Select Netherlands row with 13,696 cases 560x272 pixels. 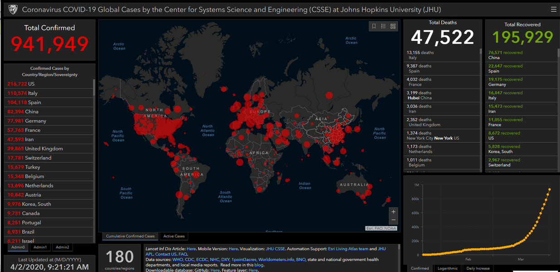coord(48,185)
